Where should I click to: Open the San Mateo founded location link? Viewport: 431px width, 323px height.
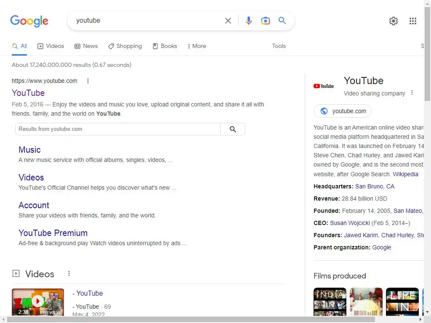pyautogui.click(x=408, y=211)
